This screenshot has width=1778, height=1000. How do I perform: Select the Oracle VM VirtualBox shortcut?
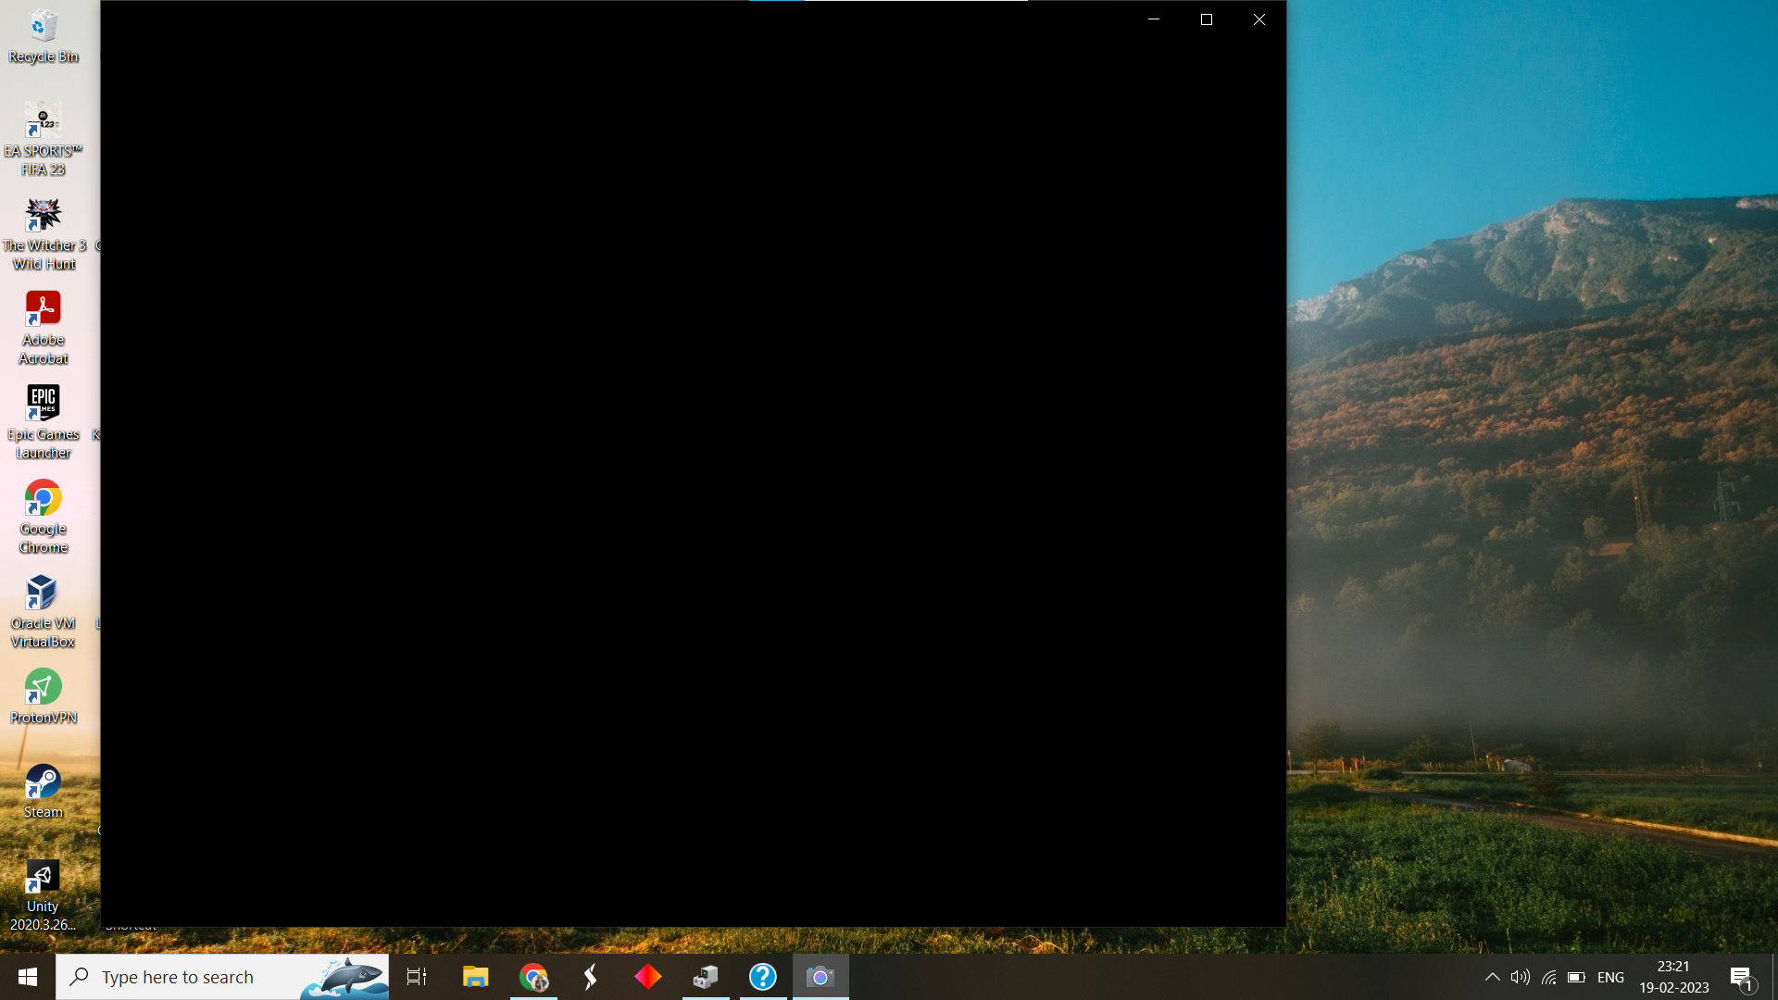coord(43,609)
